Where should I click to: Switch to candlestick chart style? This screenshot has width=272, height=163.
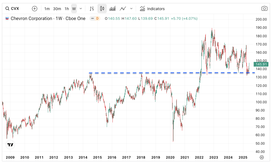[102, 8]
